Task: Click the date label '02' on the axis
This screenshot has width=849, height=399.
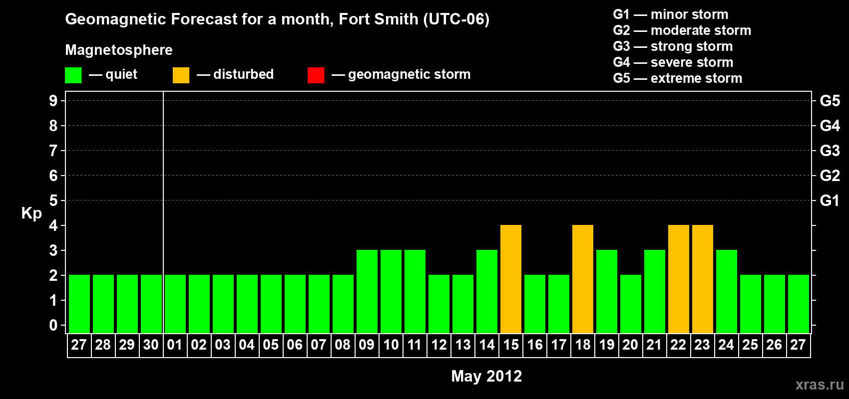Action: click(x=199, y=345)
